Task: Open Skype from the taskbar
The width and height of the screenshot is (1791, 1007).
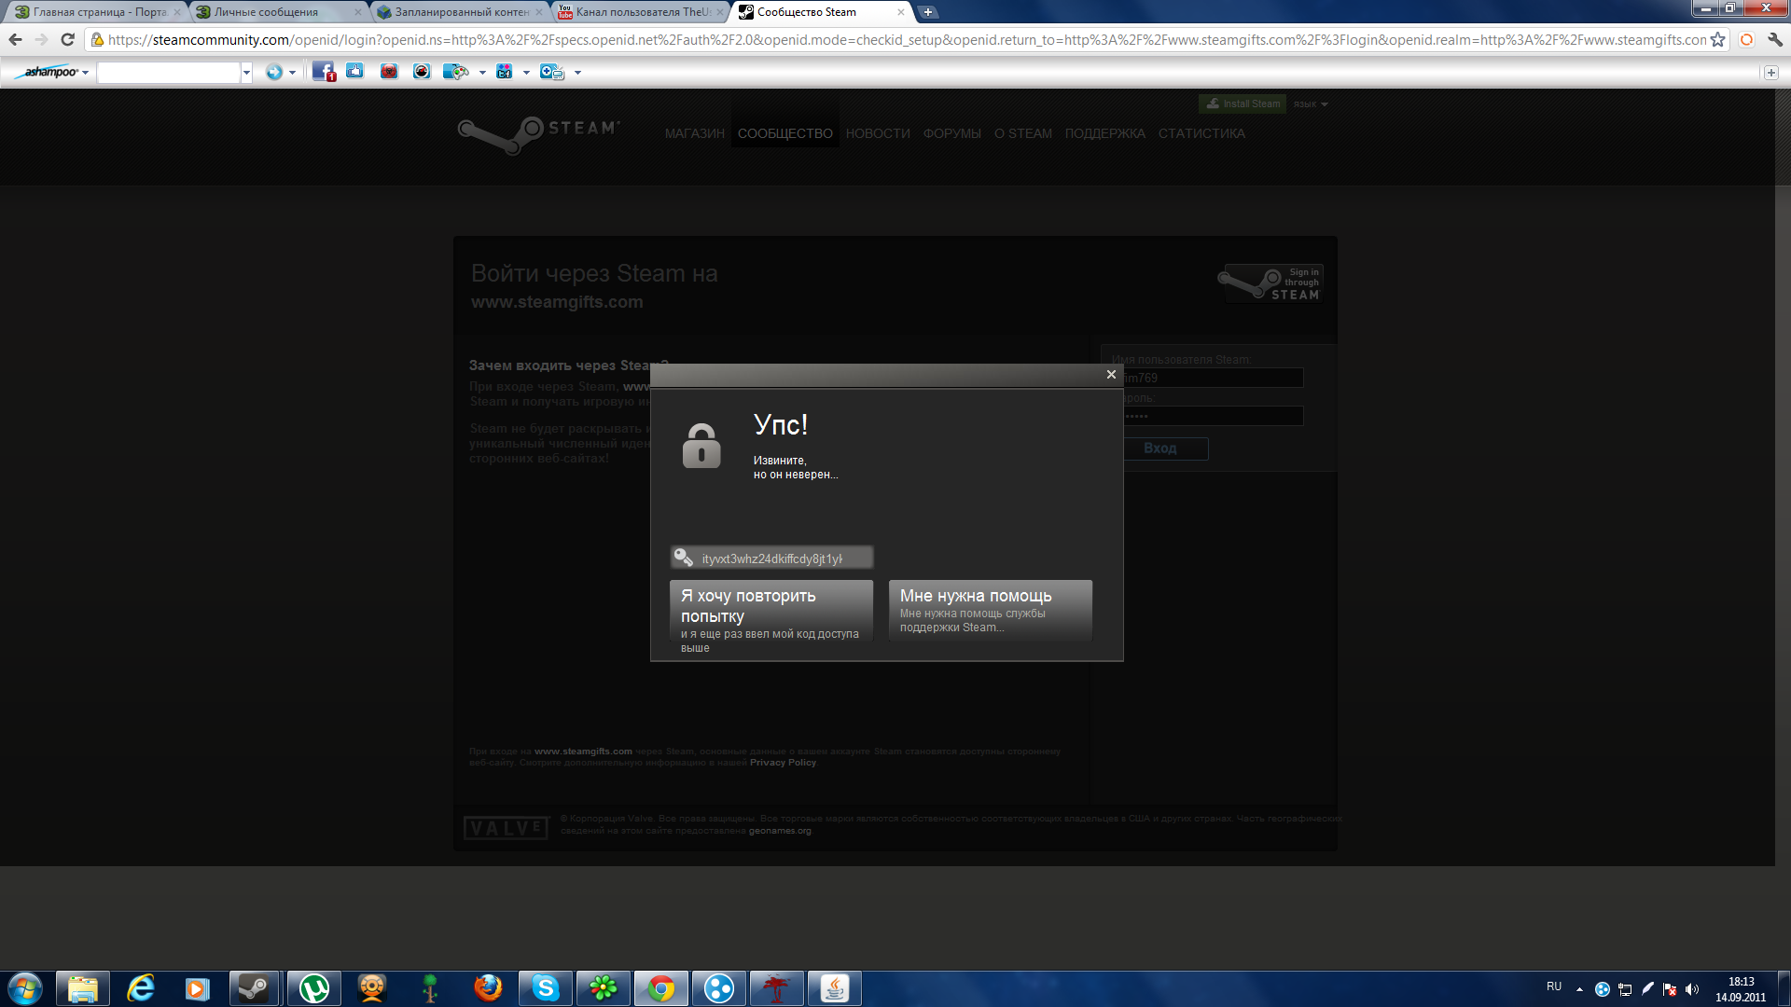Action: pos(545,988)
